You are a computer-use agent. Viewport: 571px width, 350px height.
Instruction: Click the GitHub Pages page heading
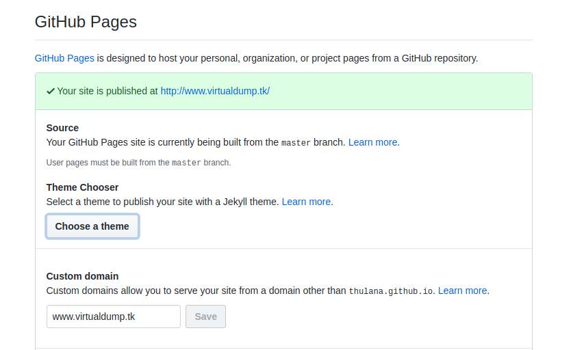pyautogui.click(x=86, y=22)
